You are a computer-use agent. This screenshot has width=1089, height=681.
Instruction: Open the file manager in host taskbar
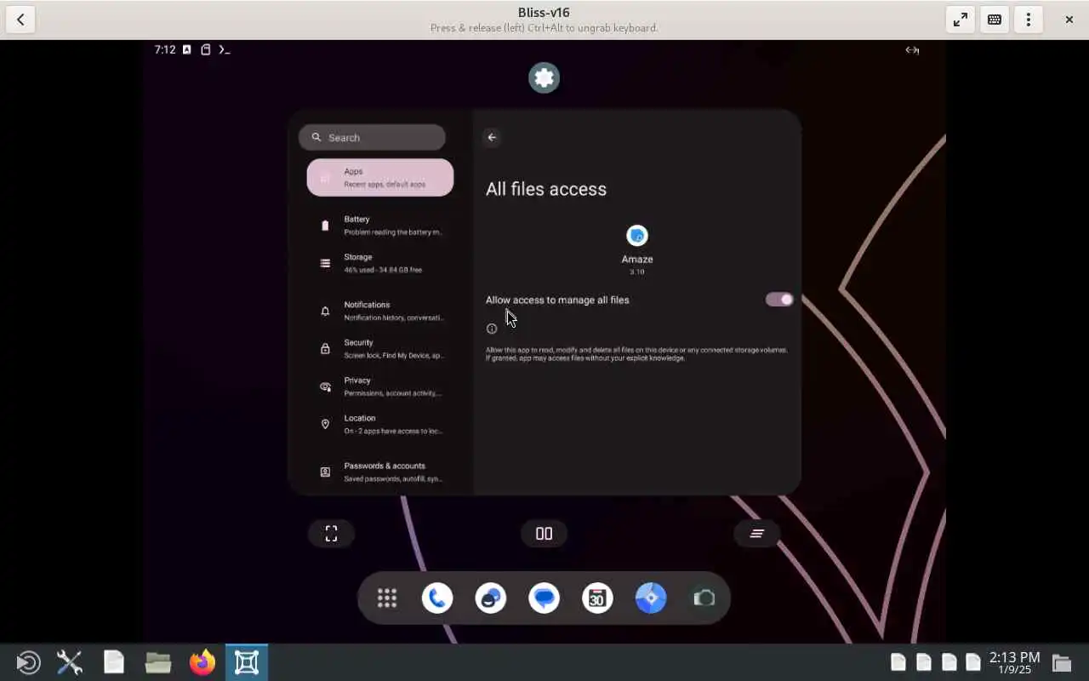[x=158, y=662]
